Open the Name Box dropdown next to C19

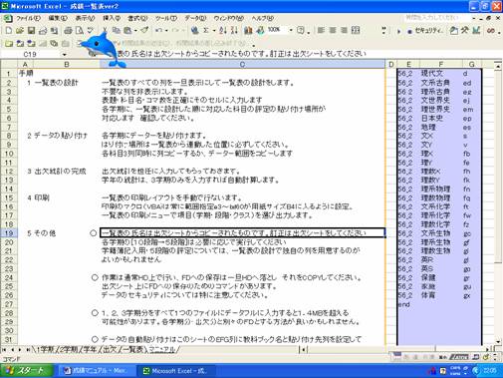(65, 54)
